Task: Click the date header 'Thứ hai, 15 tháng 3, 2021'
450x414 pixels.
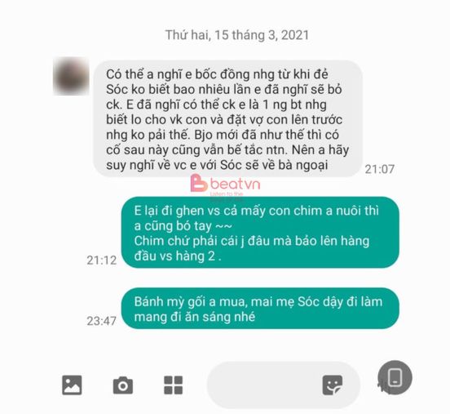Action: coord(237,35)
